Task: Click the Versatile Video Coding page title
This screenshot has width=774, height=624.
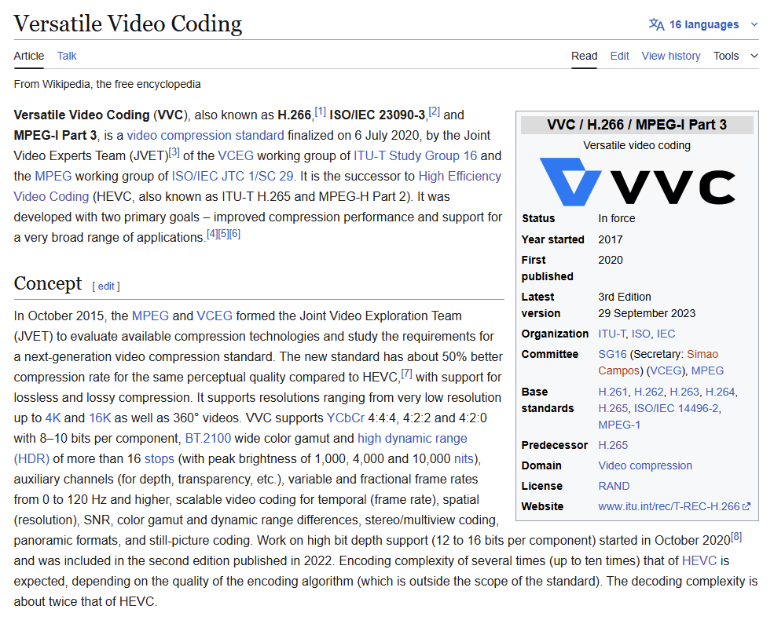Action: pyautogui.click(x=128, y=24)
